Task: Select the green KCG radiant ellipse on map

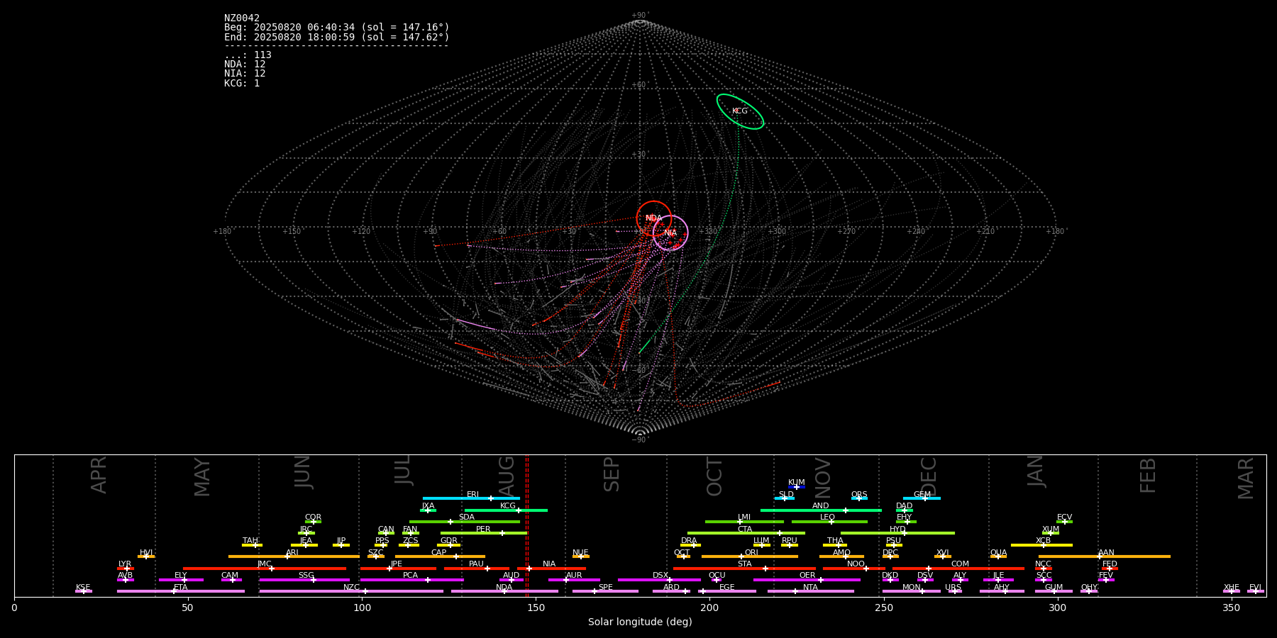Action: pos(740,111)
